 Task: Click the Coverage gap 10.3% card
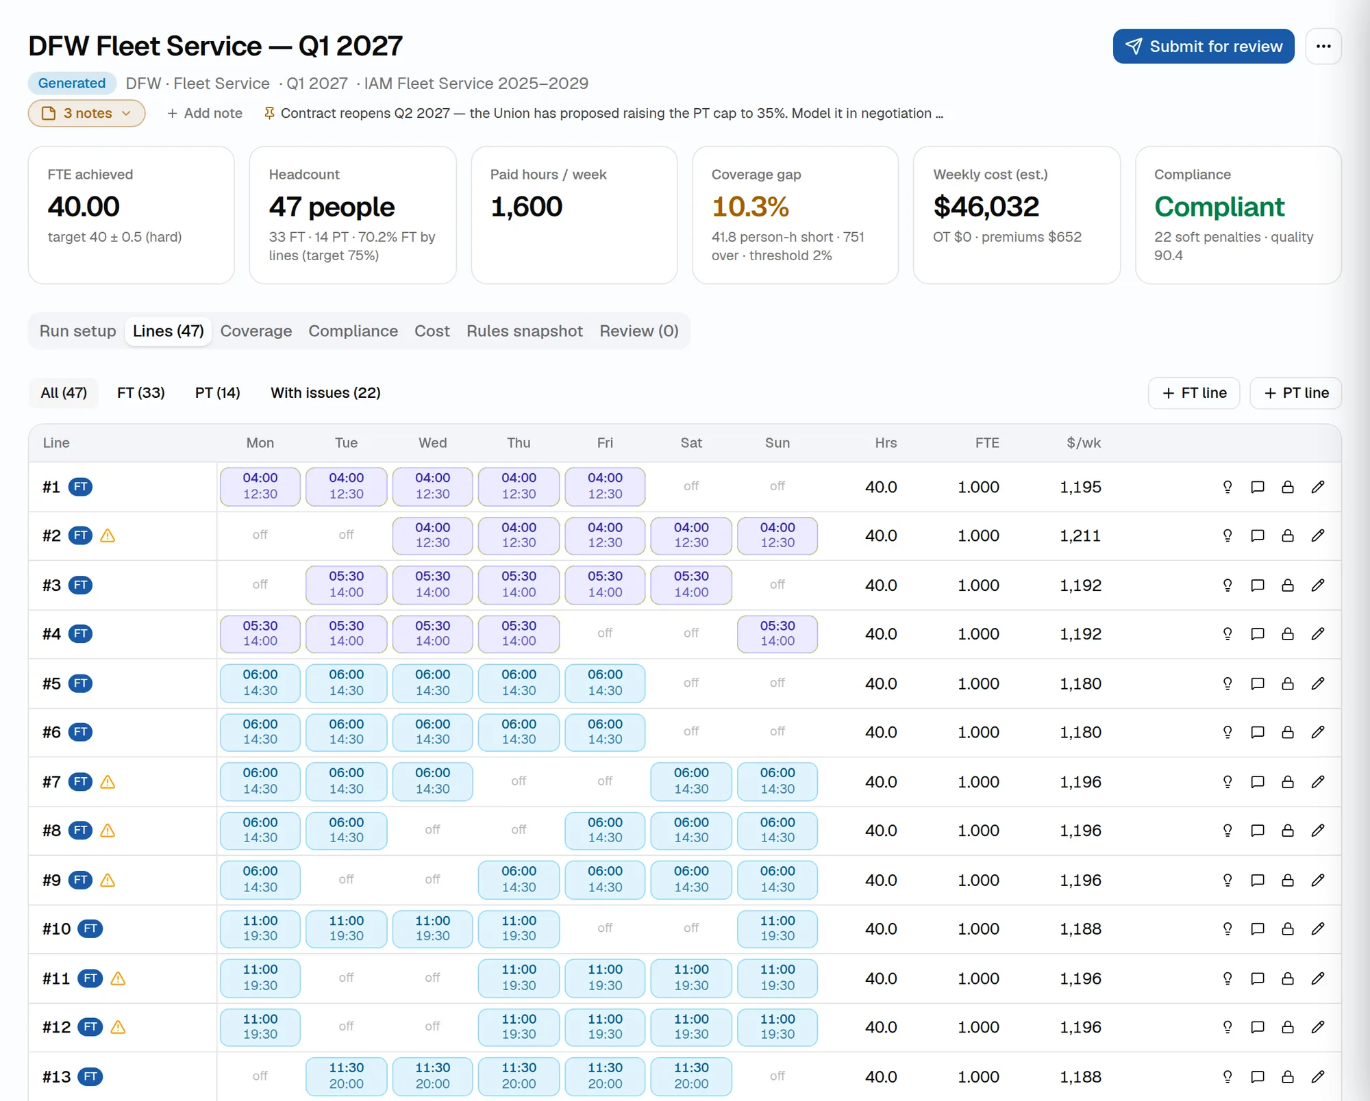coord(795,215)
